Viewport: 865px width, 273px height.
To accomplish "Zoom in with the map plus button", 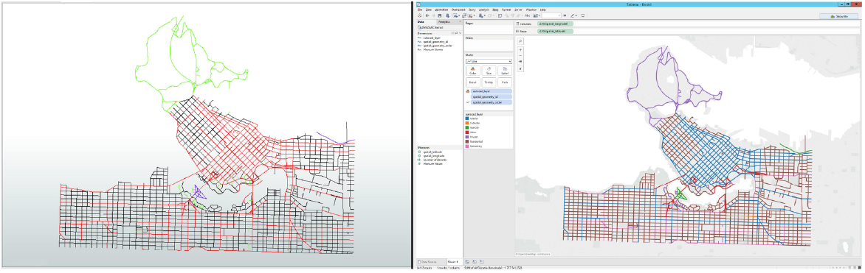I will (520, 49).
